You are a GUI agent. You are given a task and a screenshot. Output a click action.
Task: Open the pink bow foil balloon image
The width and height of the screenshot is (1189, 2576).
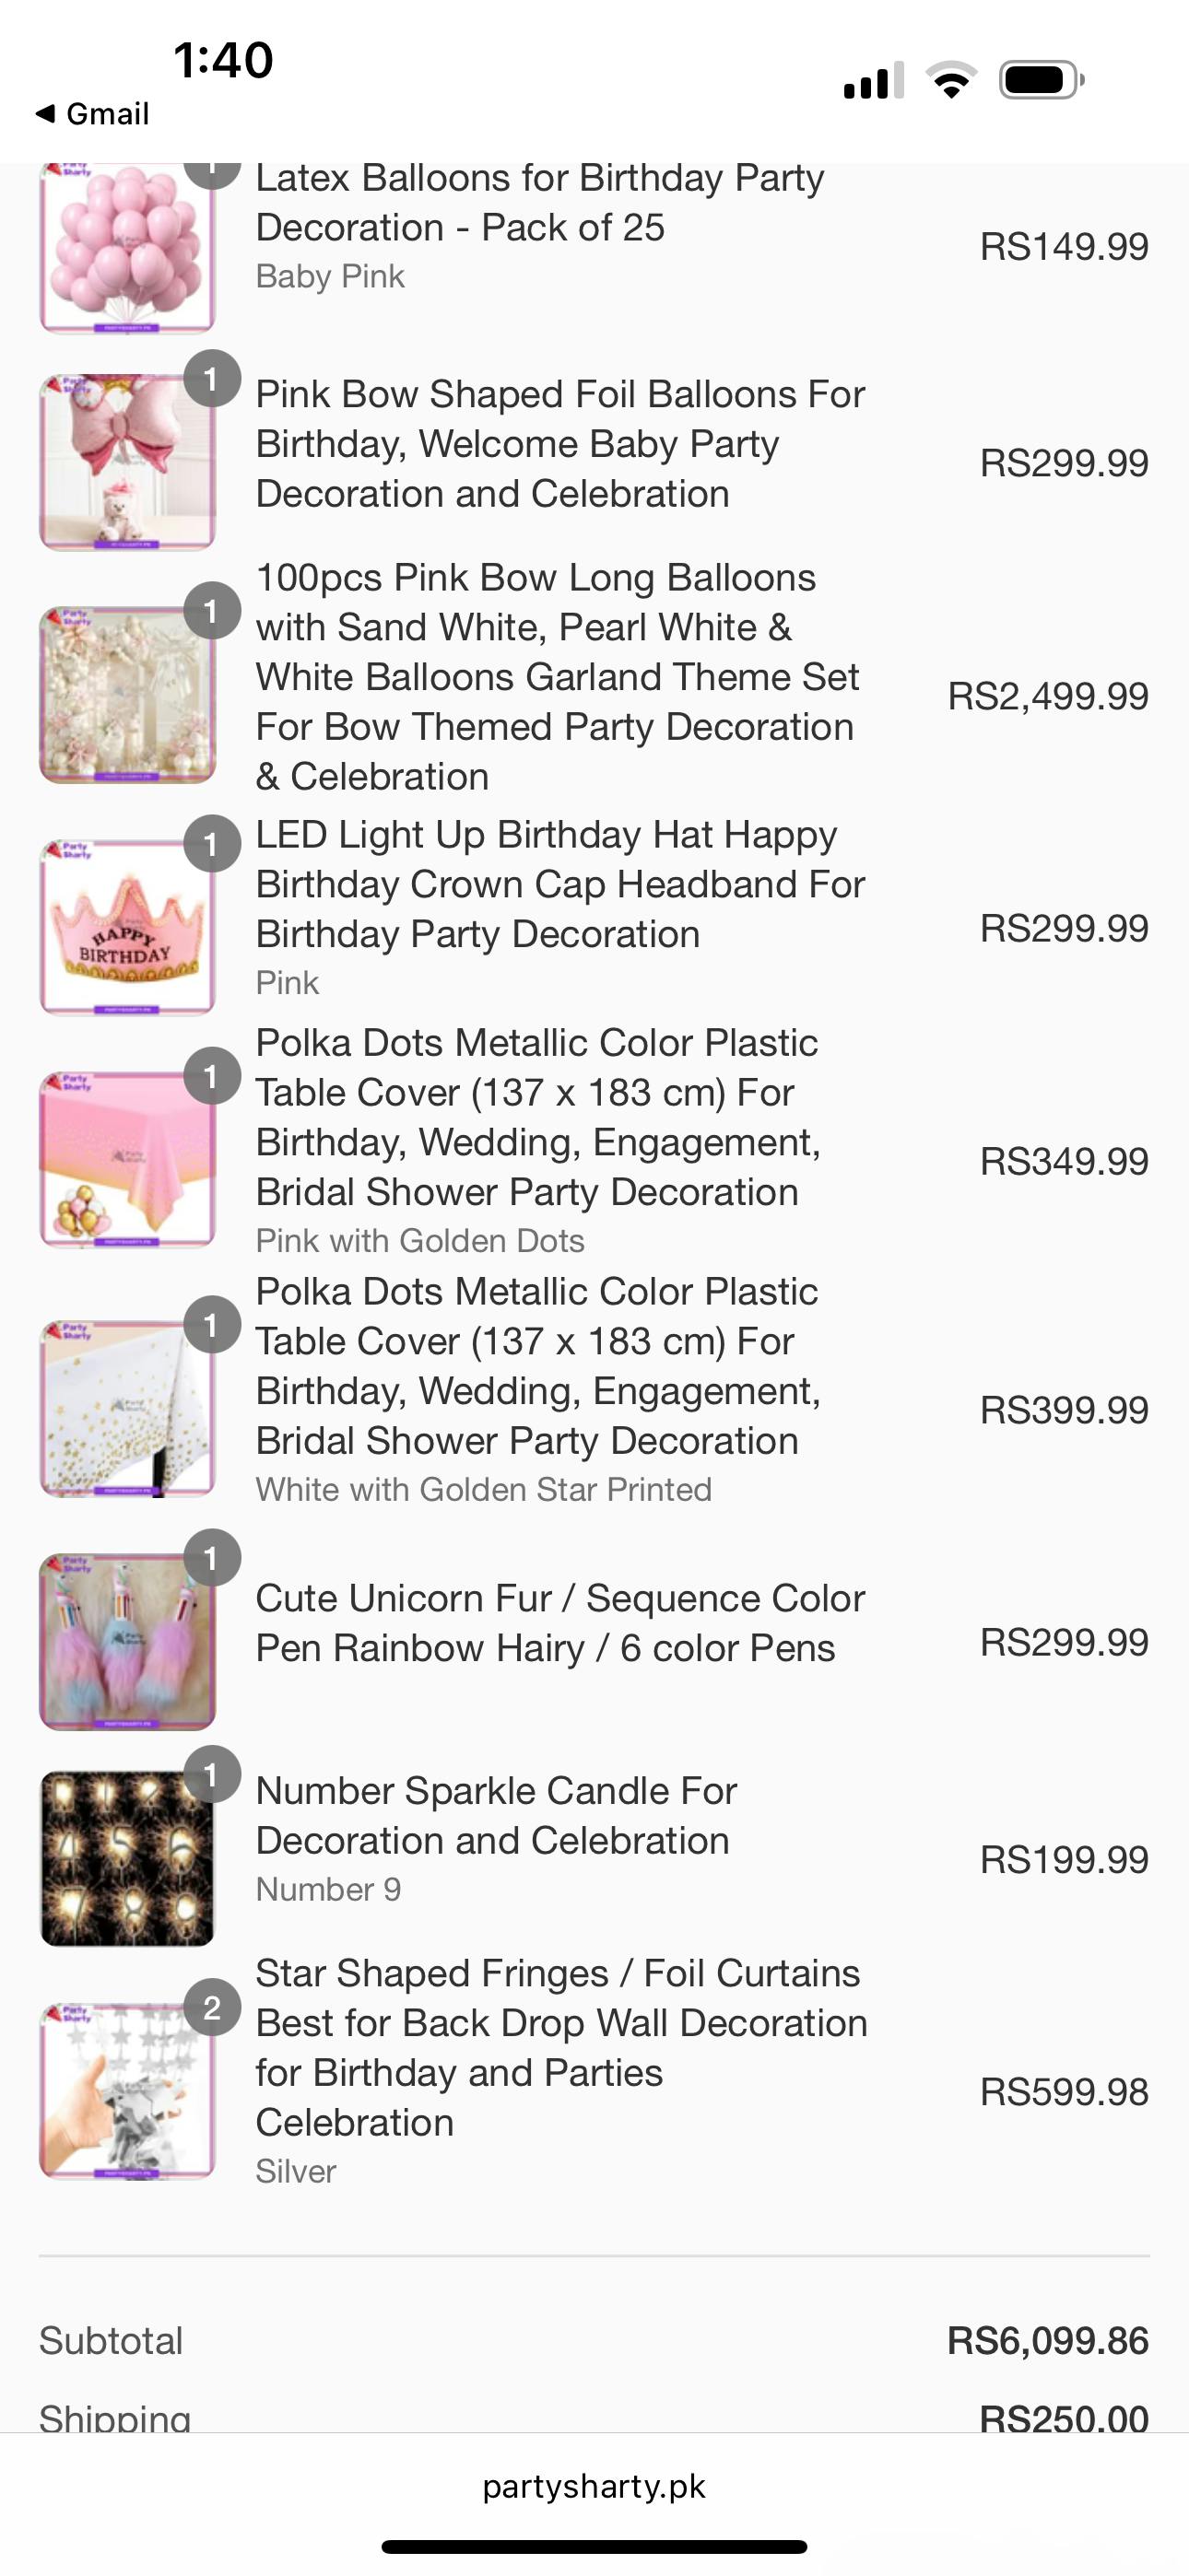tap(127, 462)
